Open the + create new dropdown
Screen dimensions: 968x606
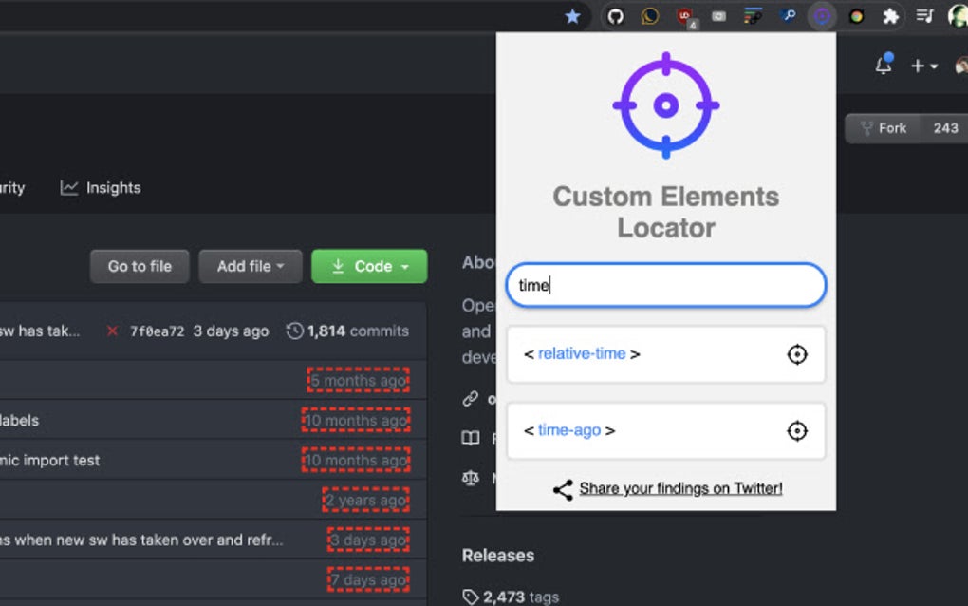[x=922, y=66]
